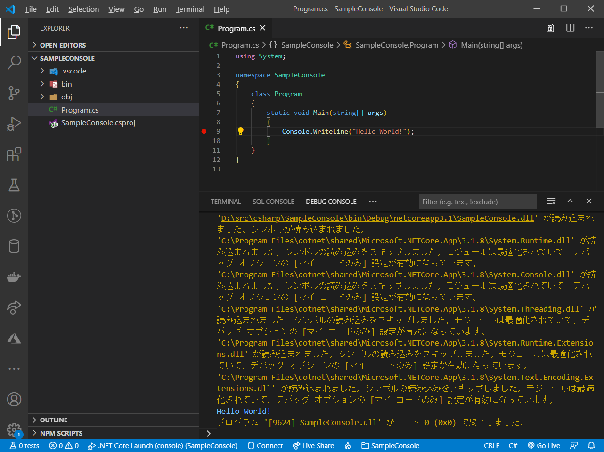This screenshot has height=452, width=604.
Task: Click the SampleConsole project status item
Action: [390, 445]
